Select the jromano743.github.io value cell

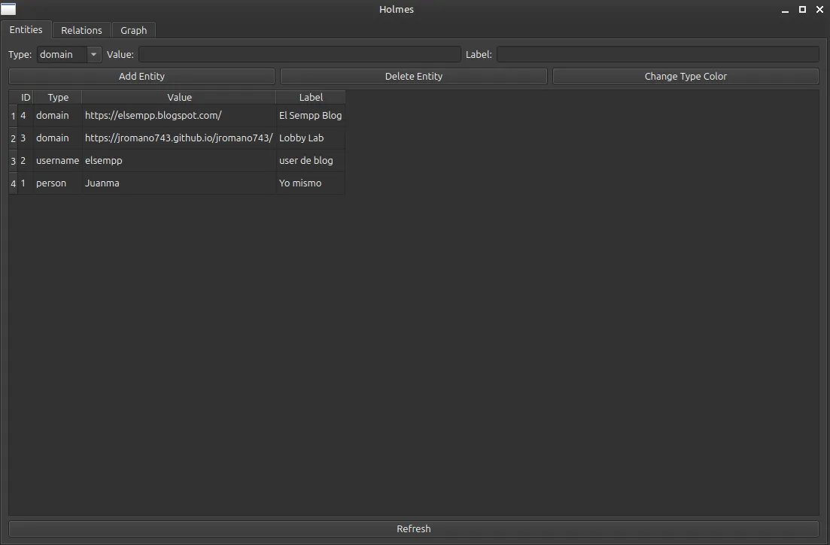[178, 138]
